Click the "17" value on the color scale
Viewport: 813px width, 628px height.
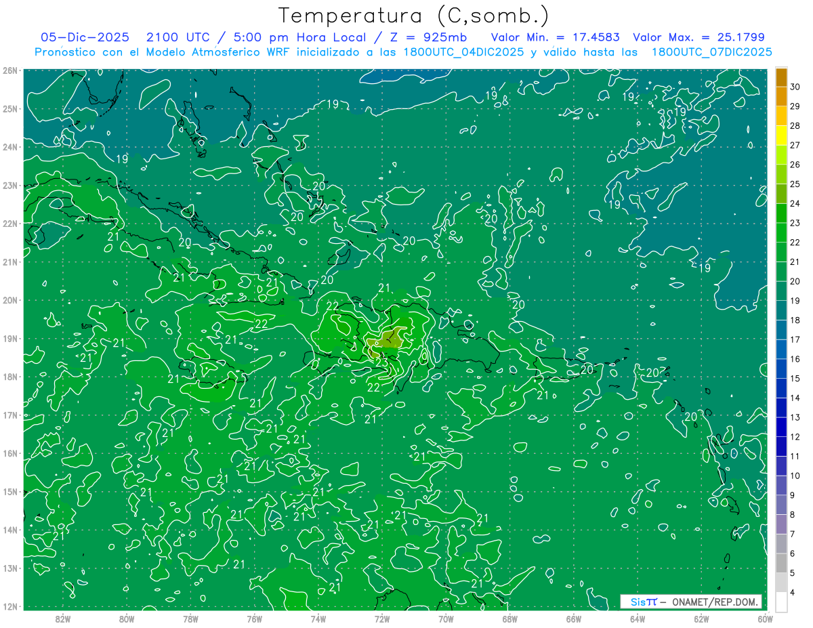(x=795, y=339)
